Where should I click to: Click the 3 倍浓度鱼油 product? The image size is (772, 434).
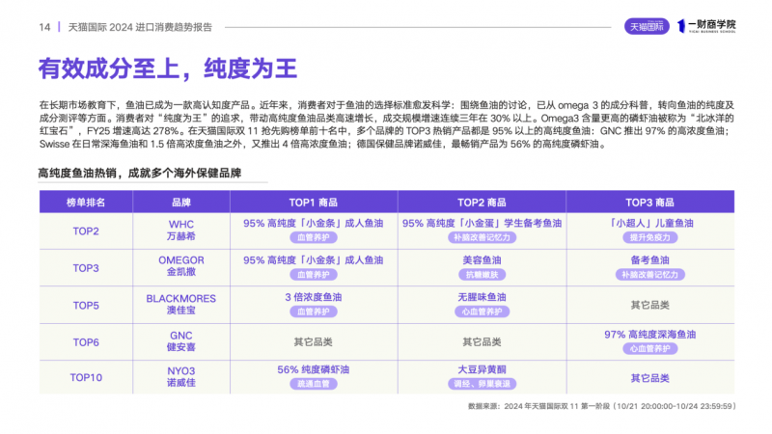click(313, 297)
